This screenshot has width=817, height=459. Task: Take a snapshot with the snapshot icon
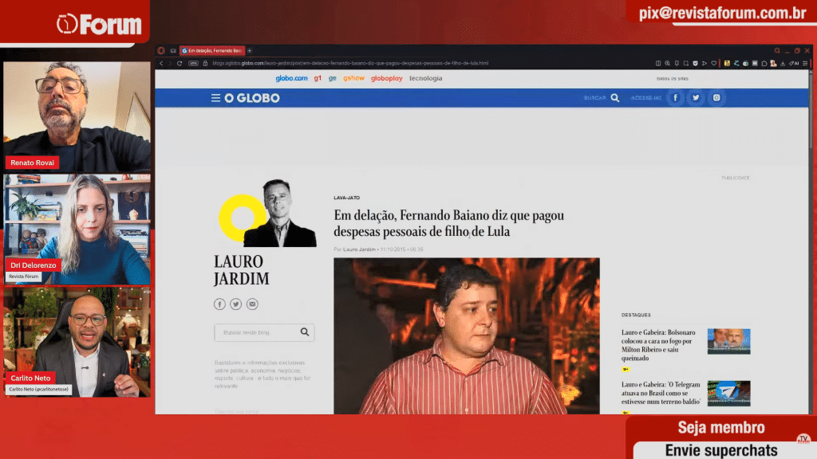[x=686, y=63]
